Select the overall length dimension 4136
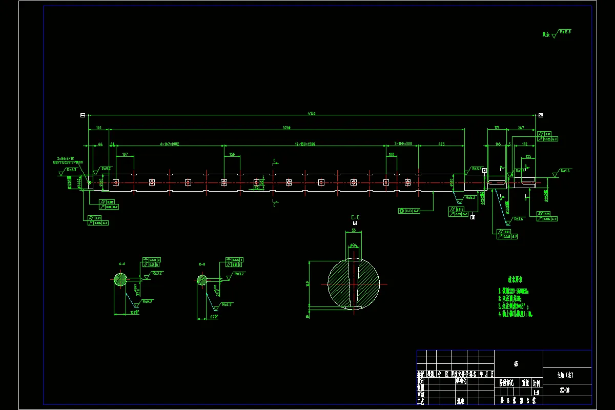 (312, 113)
